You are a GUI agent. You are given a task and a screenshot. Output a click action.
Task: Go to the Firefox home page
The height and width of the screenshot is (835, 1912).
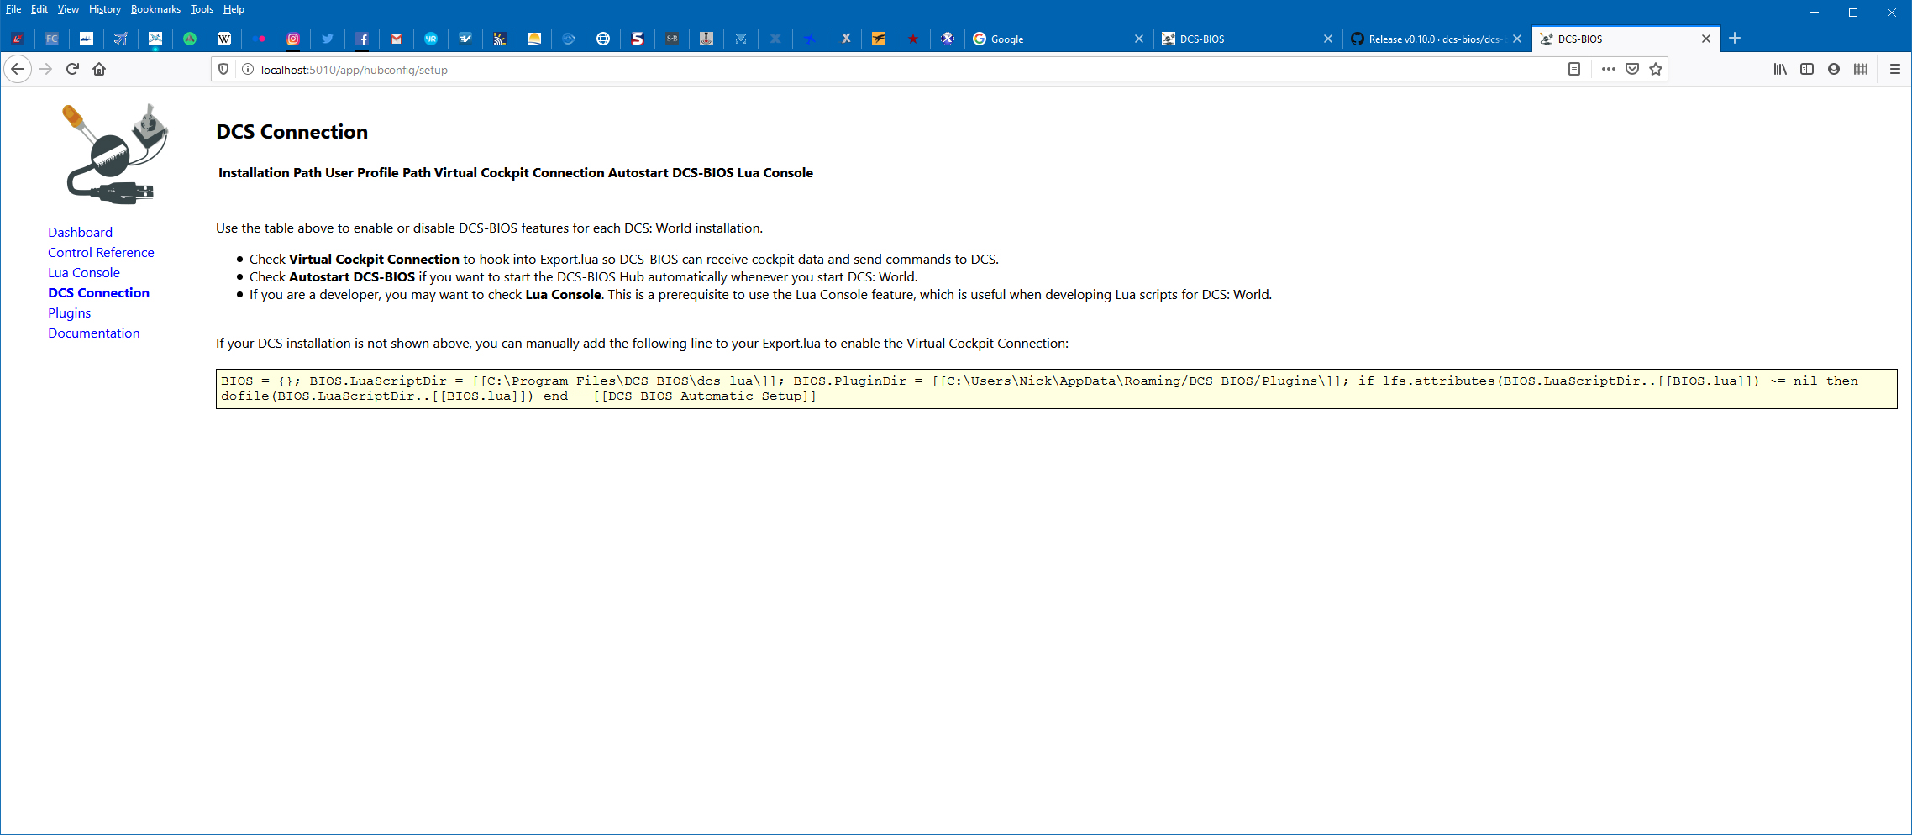(99, 69)
